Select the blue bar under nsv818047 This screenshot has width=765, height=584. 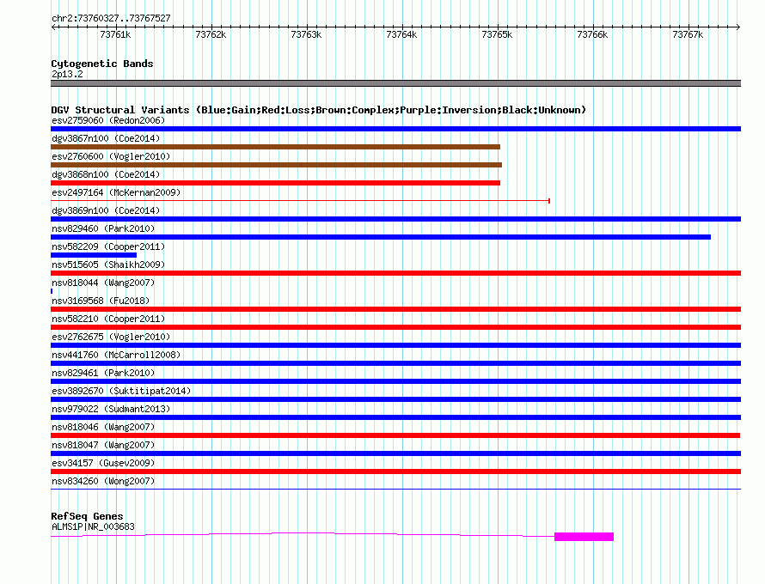click(395, 453)
